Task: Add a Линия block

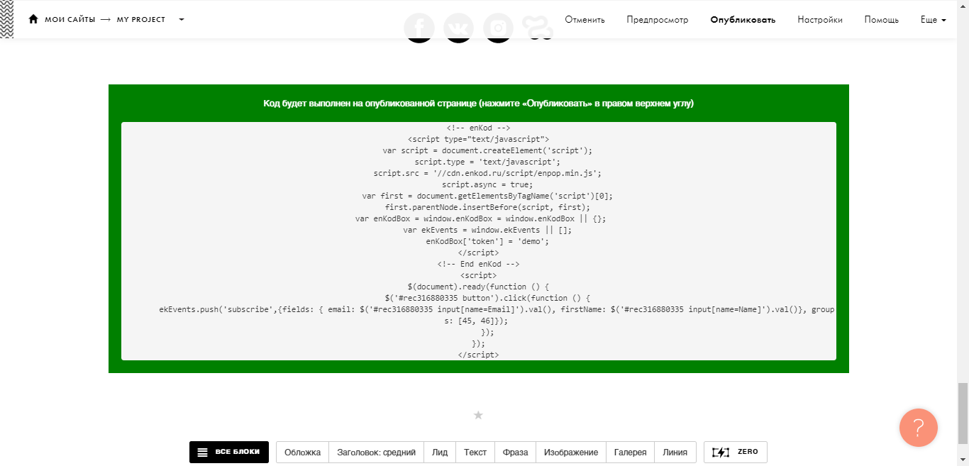Action: (675, 452)
